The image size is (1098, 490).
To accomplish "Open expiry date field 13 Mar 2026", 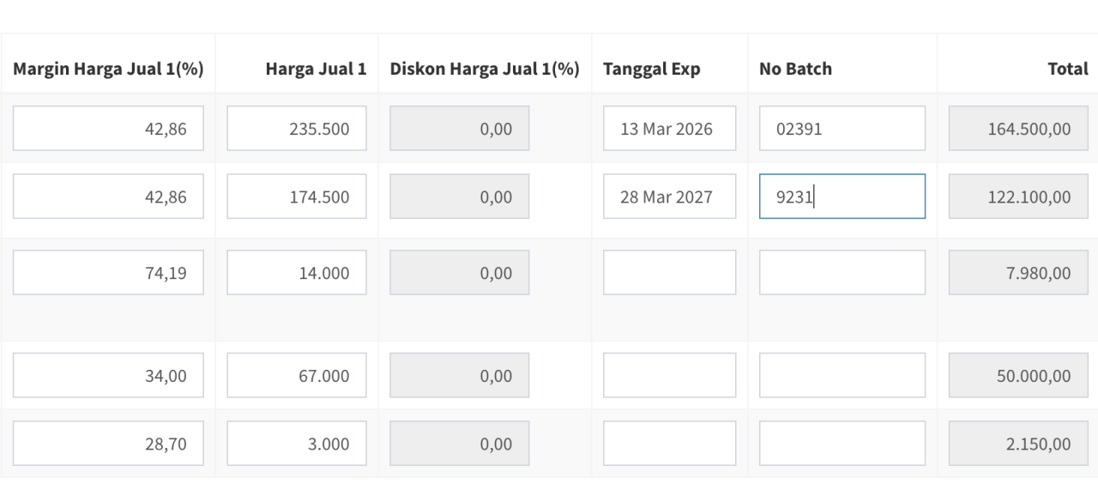I will tap(669, 129).
